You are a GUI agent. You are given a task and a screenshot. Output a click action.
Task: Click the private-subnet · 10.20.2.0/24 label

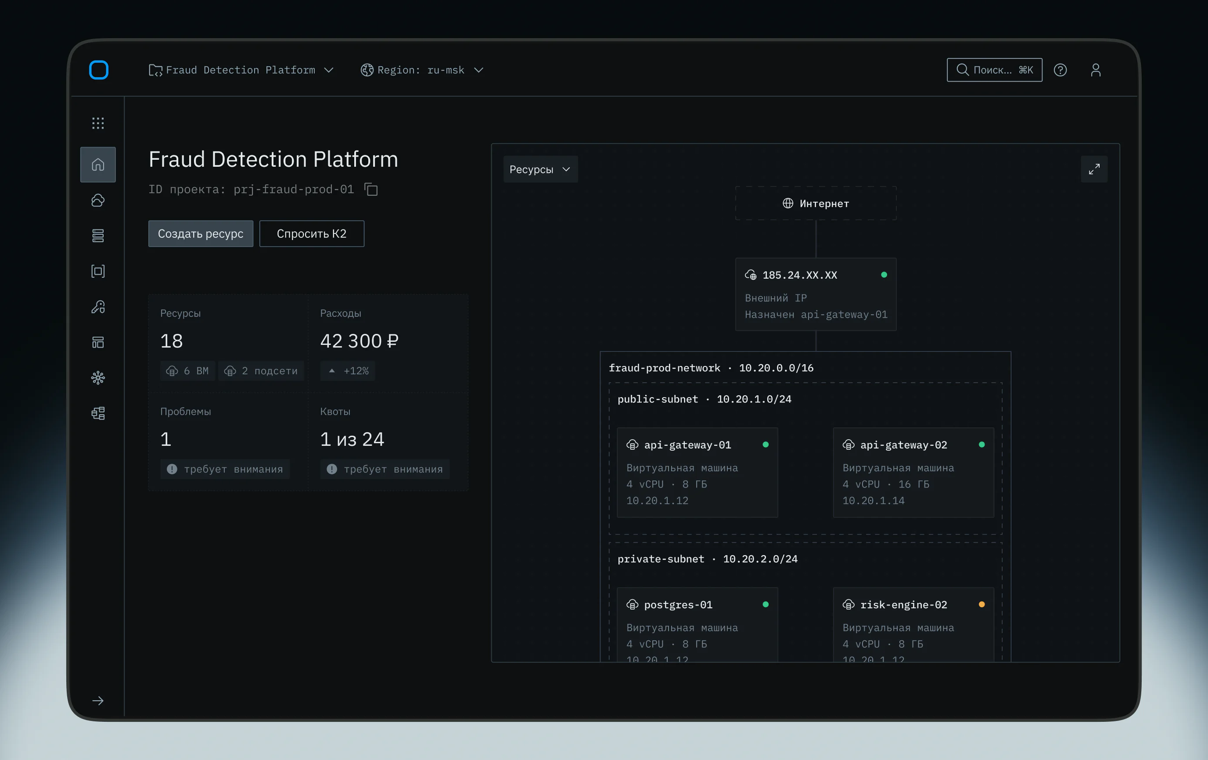coord(707,559)
